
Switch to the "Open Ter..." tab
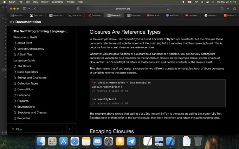click(x=17, y=15)
